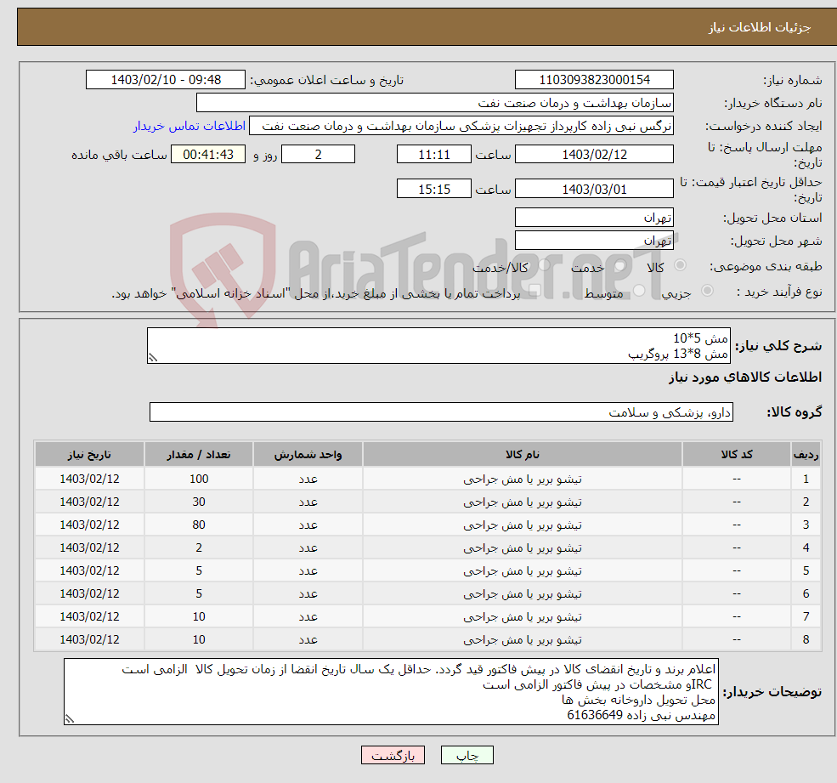Click the نام کالا column header
The height and width of the screenshot is (783, 837).
coord(523,454)
